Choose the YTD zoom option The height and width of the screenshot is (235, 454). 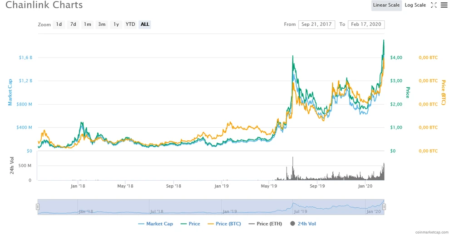(x=130, y=24)
